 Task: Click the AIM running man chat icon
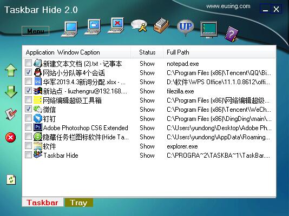pyautogui.click(x=139, y=25)
